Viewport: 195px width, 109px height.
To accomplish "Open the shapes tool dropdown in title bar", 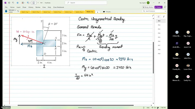I will tap(29, 3).
